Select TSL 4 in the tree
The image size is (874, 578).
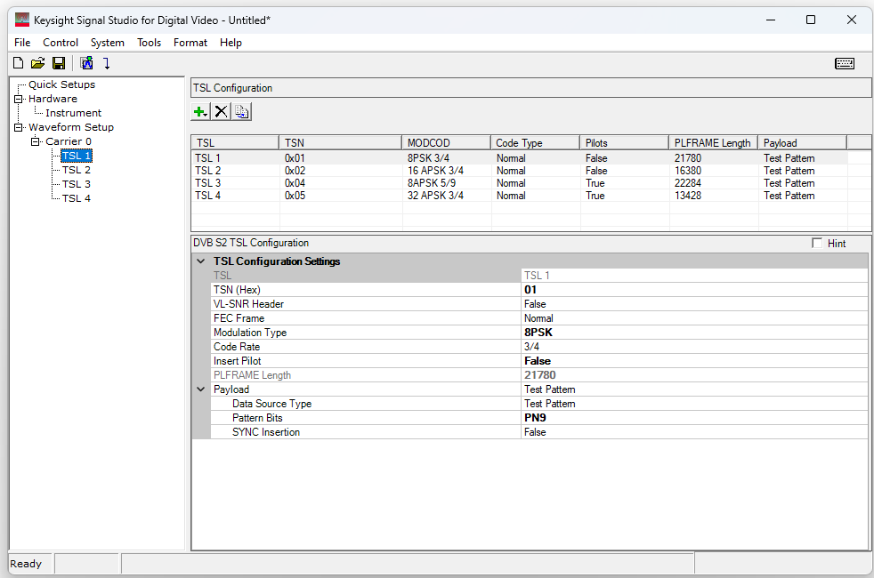tap(77, 198)
